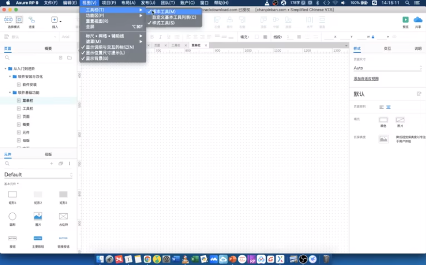Image resolution: width=426 pixels, height=265 pixels.
Task: Choose the Ellipse (圆形) widget
Action: click(x=13, y=216)
